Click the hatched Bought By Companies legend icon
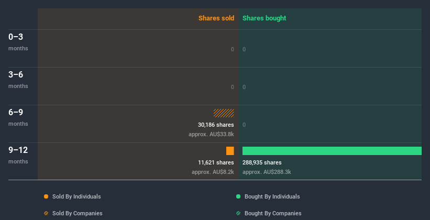 238,213
